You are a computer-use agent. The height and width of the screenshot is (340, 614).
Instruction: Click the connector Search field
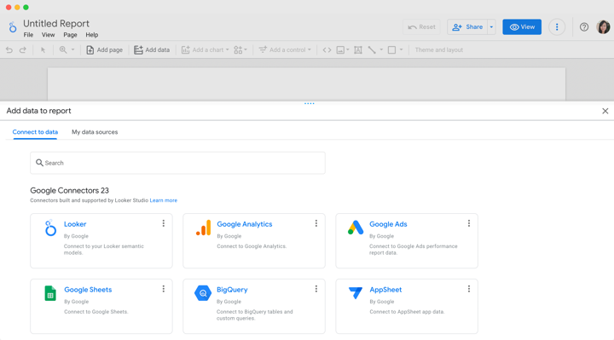(177, 163)
